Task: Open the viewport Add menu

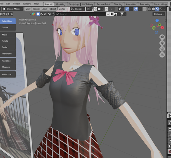Action: [44, 9]
